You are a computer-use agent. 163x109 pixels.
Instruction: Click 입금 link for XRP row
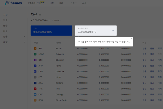pos(144,66)
